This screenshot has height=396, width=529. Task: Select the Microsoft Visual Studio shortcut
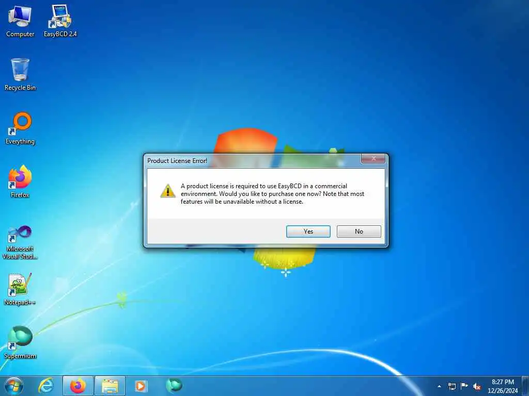point(20,242)
